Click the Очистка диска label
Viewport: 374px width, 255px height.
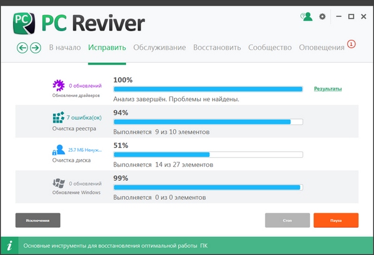click(x=71, y=160)
